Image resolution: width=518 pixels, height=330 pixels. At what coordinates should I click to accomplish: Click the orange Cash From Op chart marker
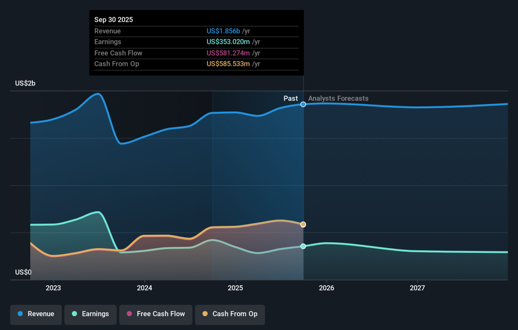pyautogui.click(x=303, y=224)
